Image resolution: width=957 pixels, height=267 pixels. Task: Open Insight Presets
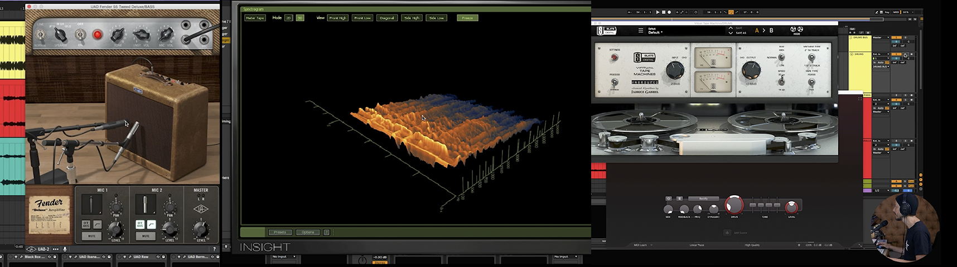tap(280, 232)
